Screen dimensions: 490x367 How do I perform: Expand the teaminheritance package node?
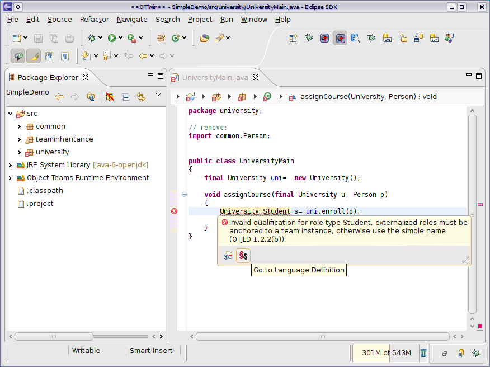click(19, 139)
